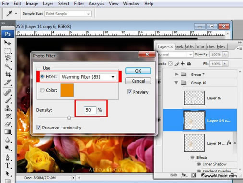Select the Clone Stamp tool
This screenshot has width=243, height=183.
[7, 108]
